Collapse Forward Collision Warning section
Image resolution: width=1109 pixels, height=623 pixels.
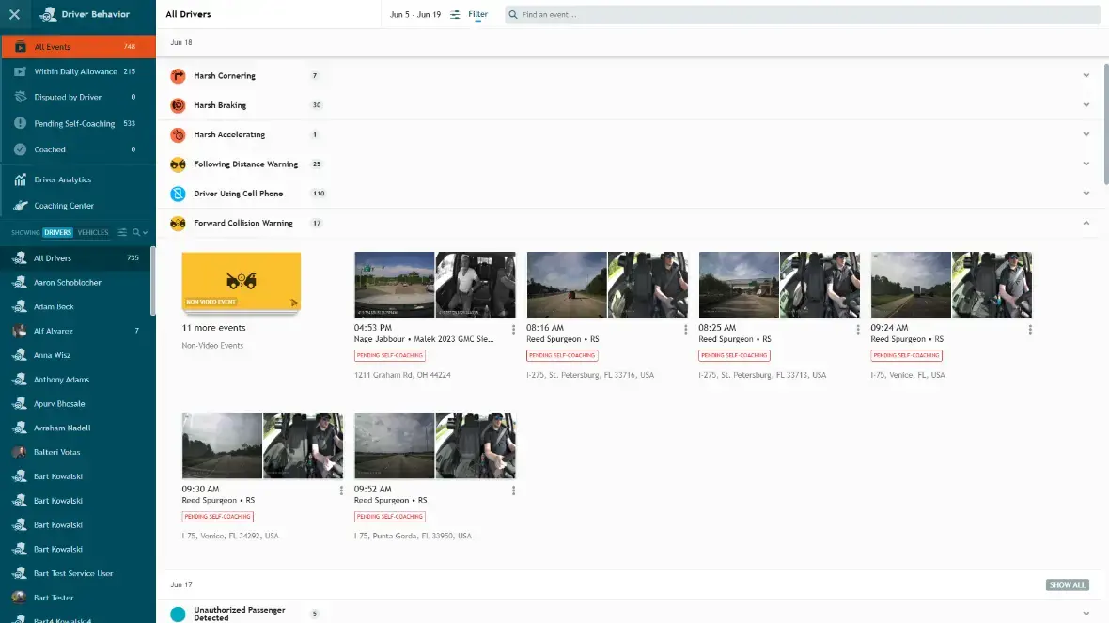[1086, 223]
